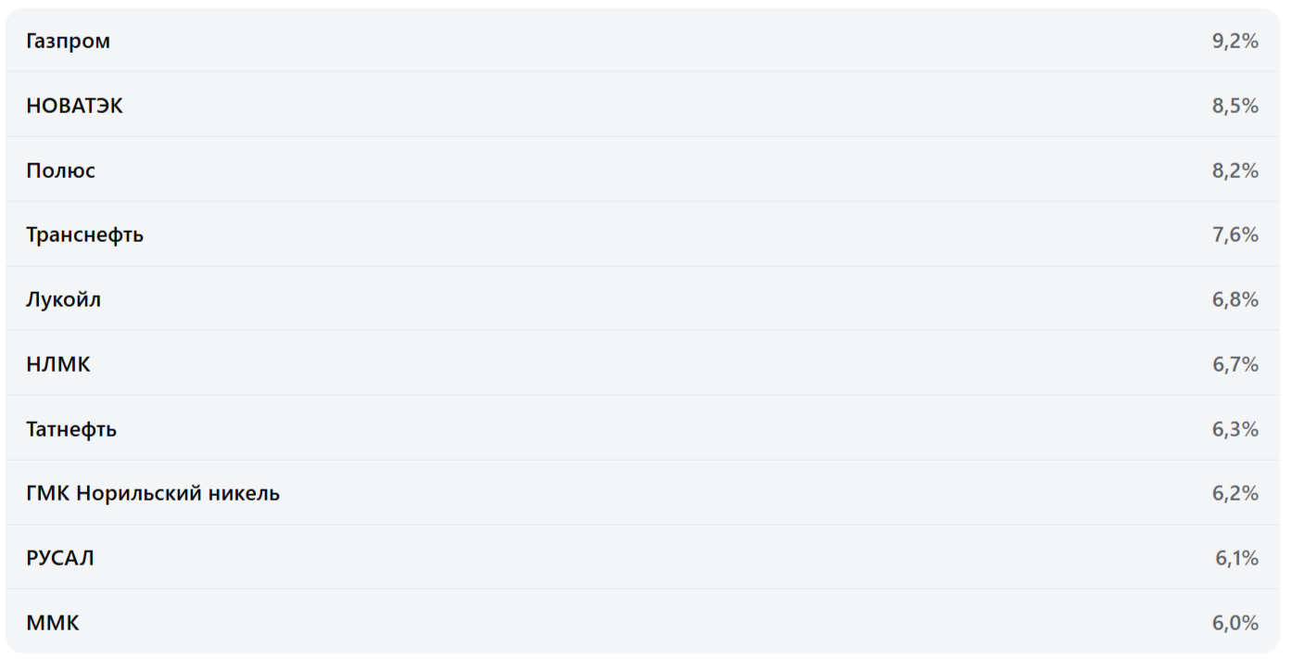This screenshot has width=1292, height=659.
Task: Click the 7,6% Транснефть percentage
Action: (1235, 234)
